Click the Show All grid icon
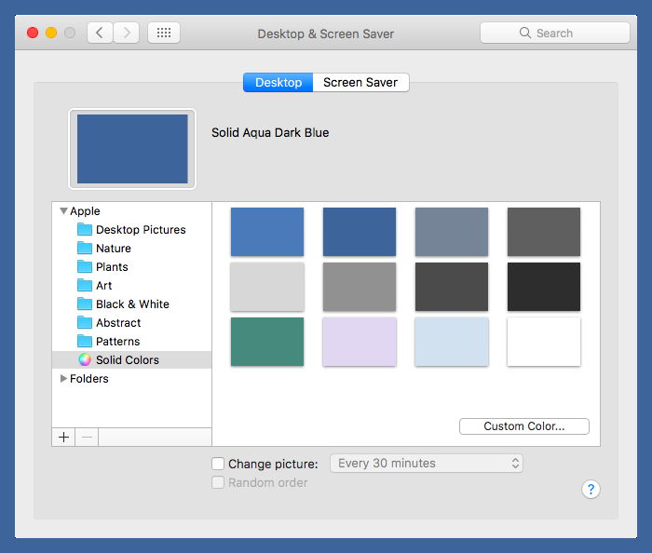 click(x=164, y=33)
